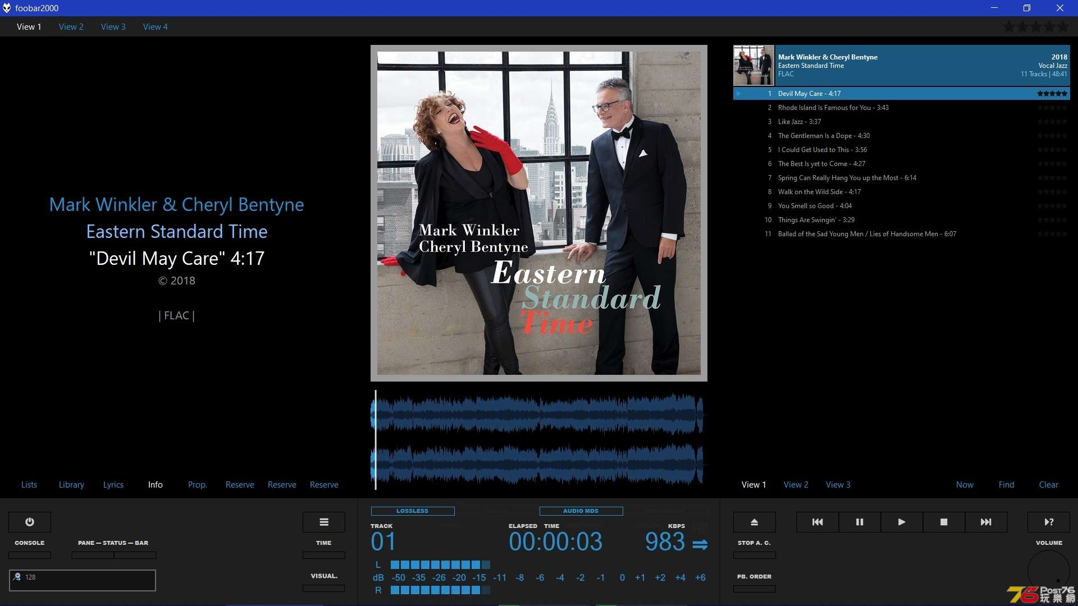Viewport: 1078px width, 606px height.
Task: Click the ELAPSED time display 00:00:03
Action: [x=555, y=542]
